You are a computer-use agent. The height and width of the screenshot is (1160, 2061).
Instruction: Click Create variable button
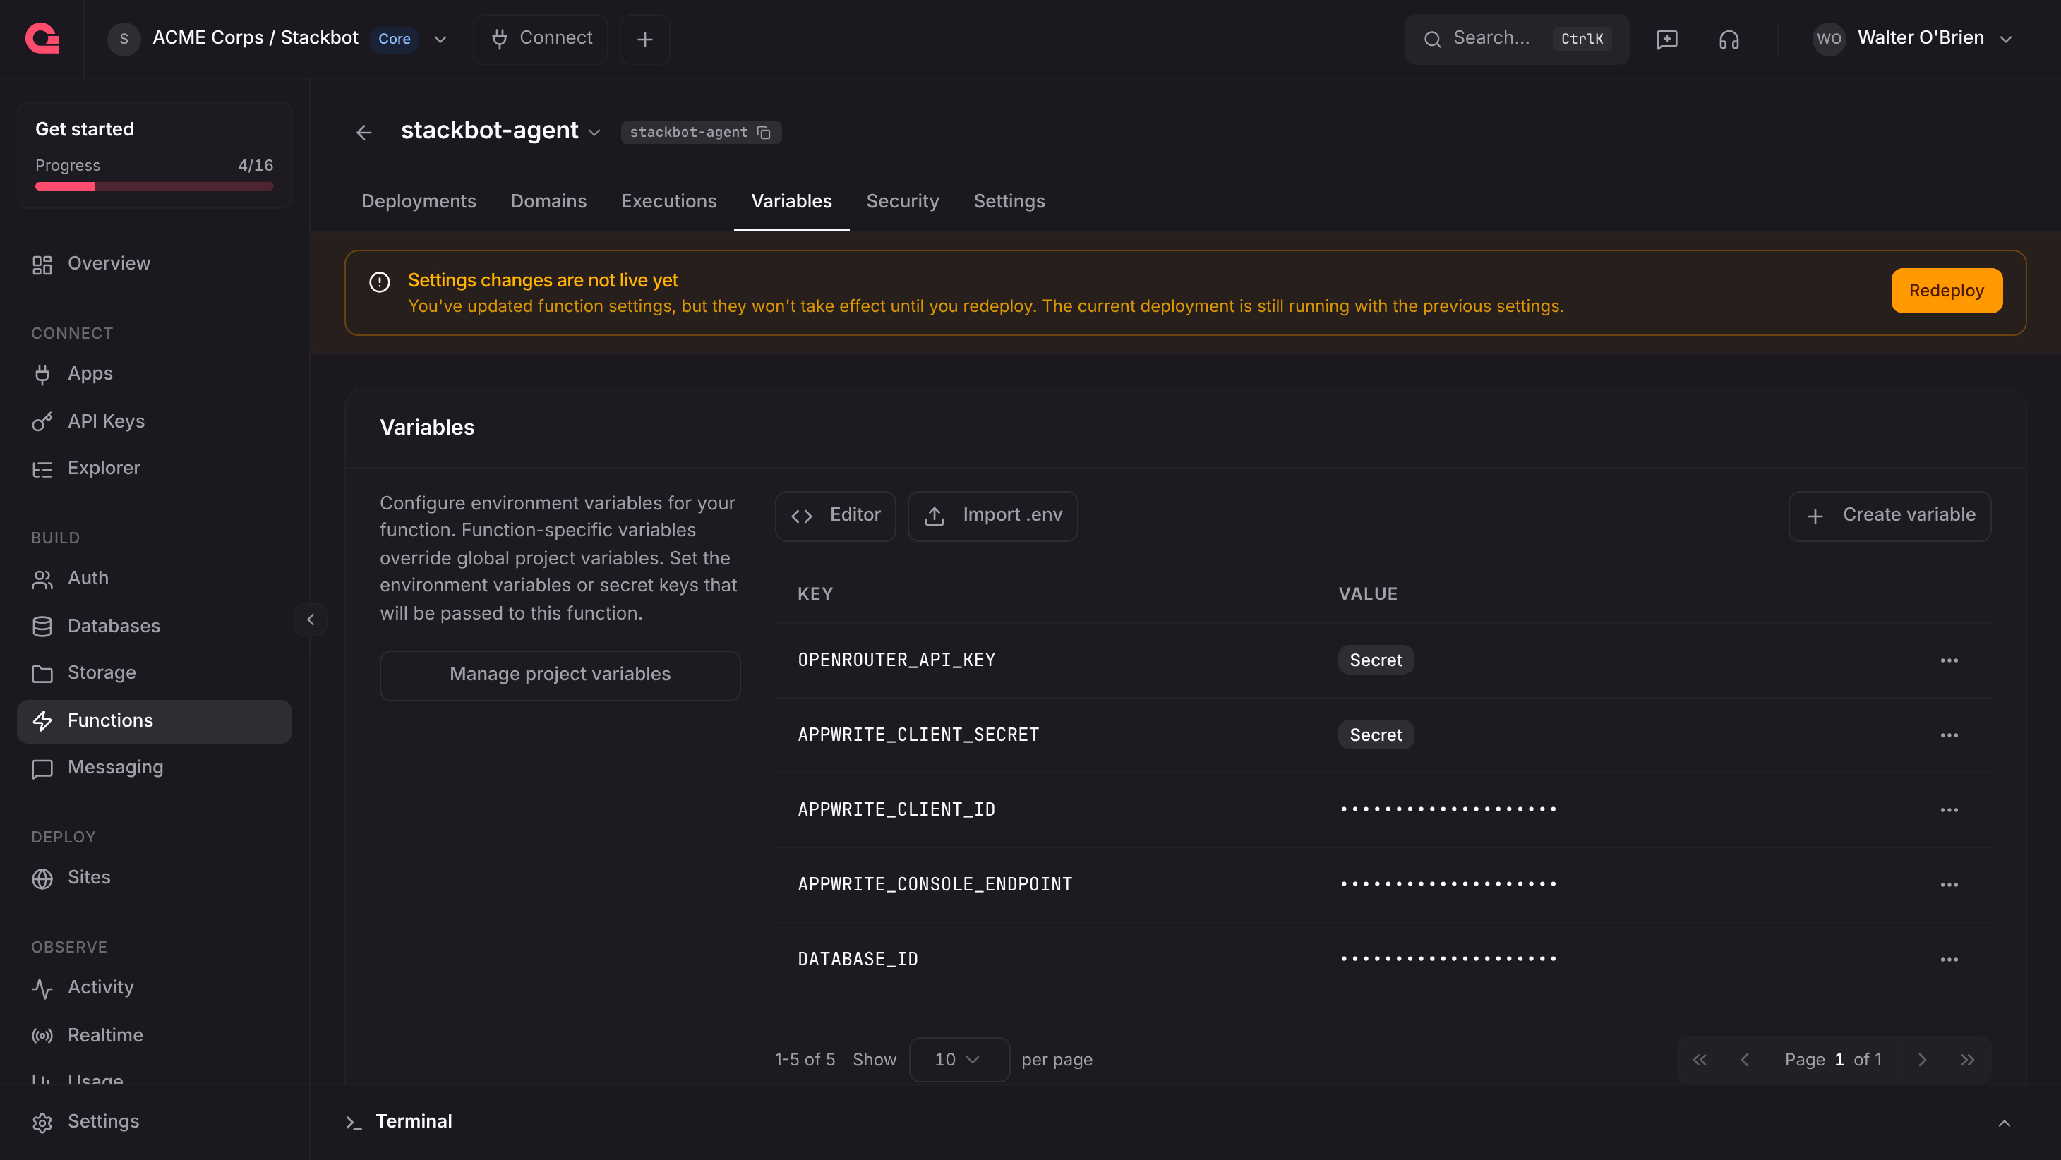[x=1889, y=516]
